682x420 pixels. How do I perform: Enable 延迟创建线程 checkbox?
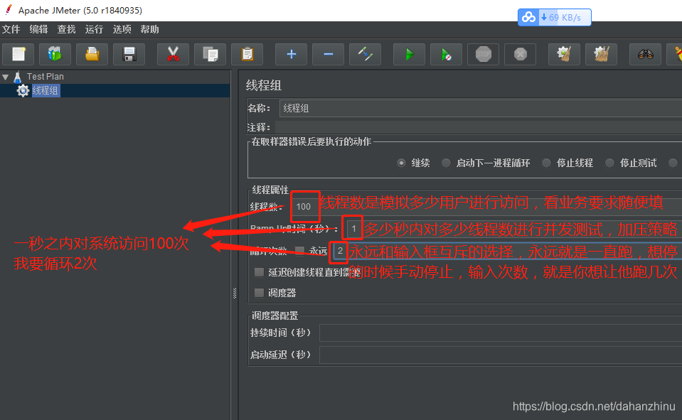[260, 272]
